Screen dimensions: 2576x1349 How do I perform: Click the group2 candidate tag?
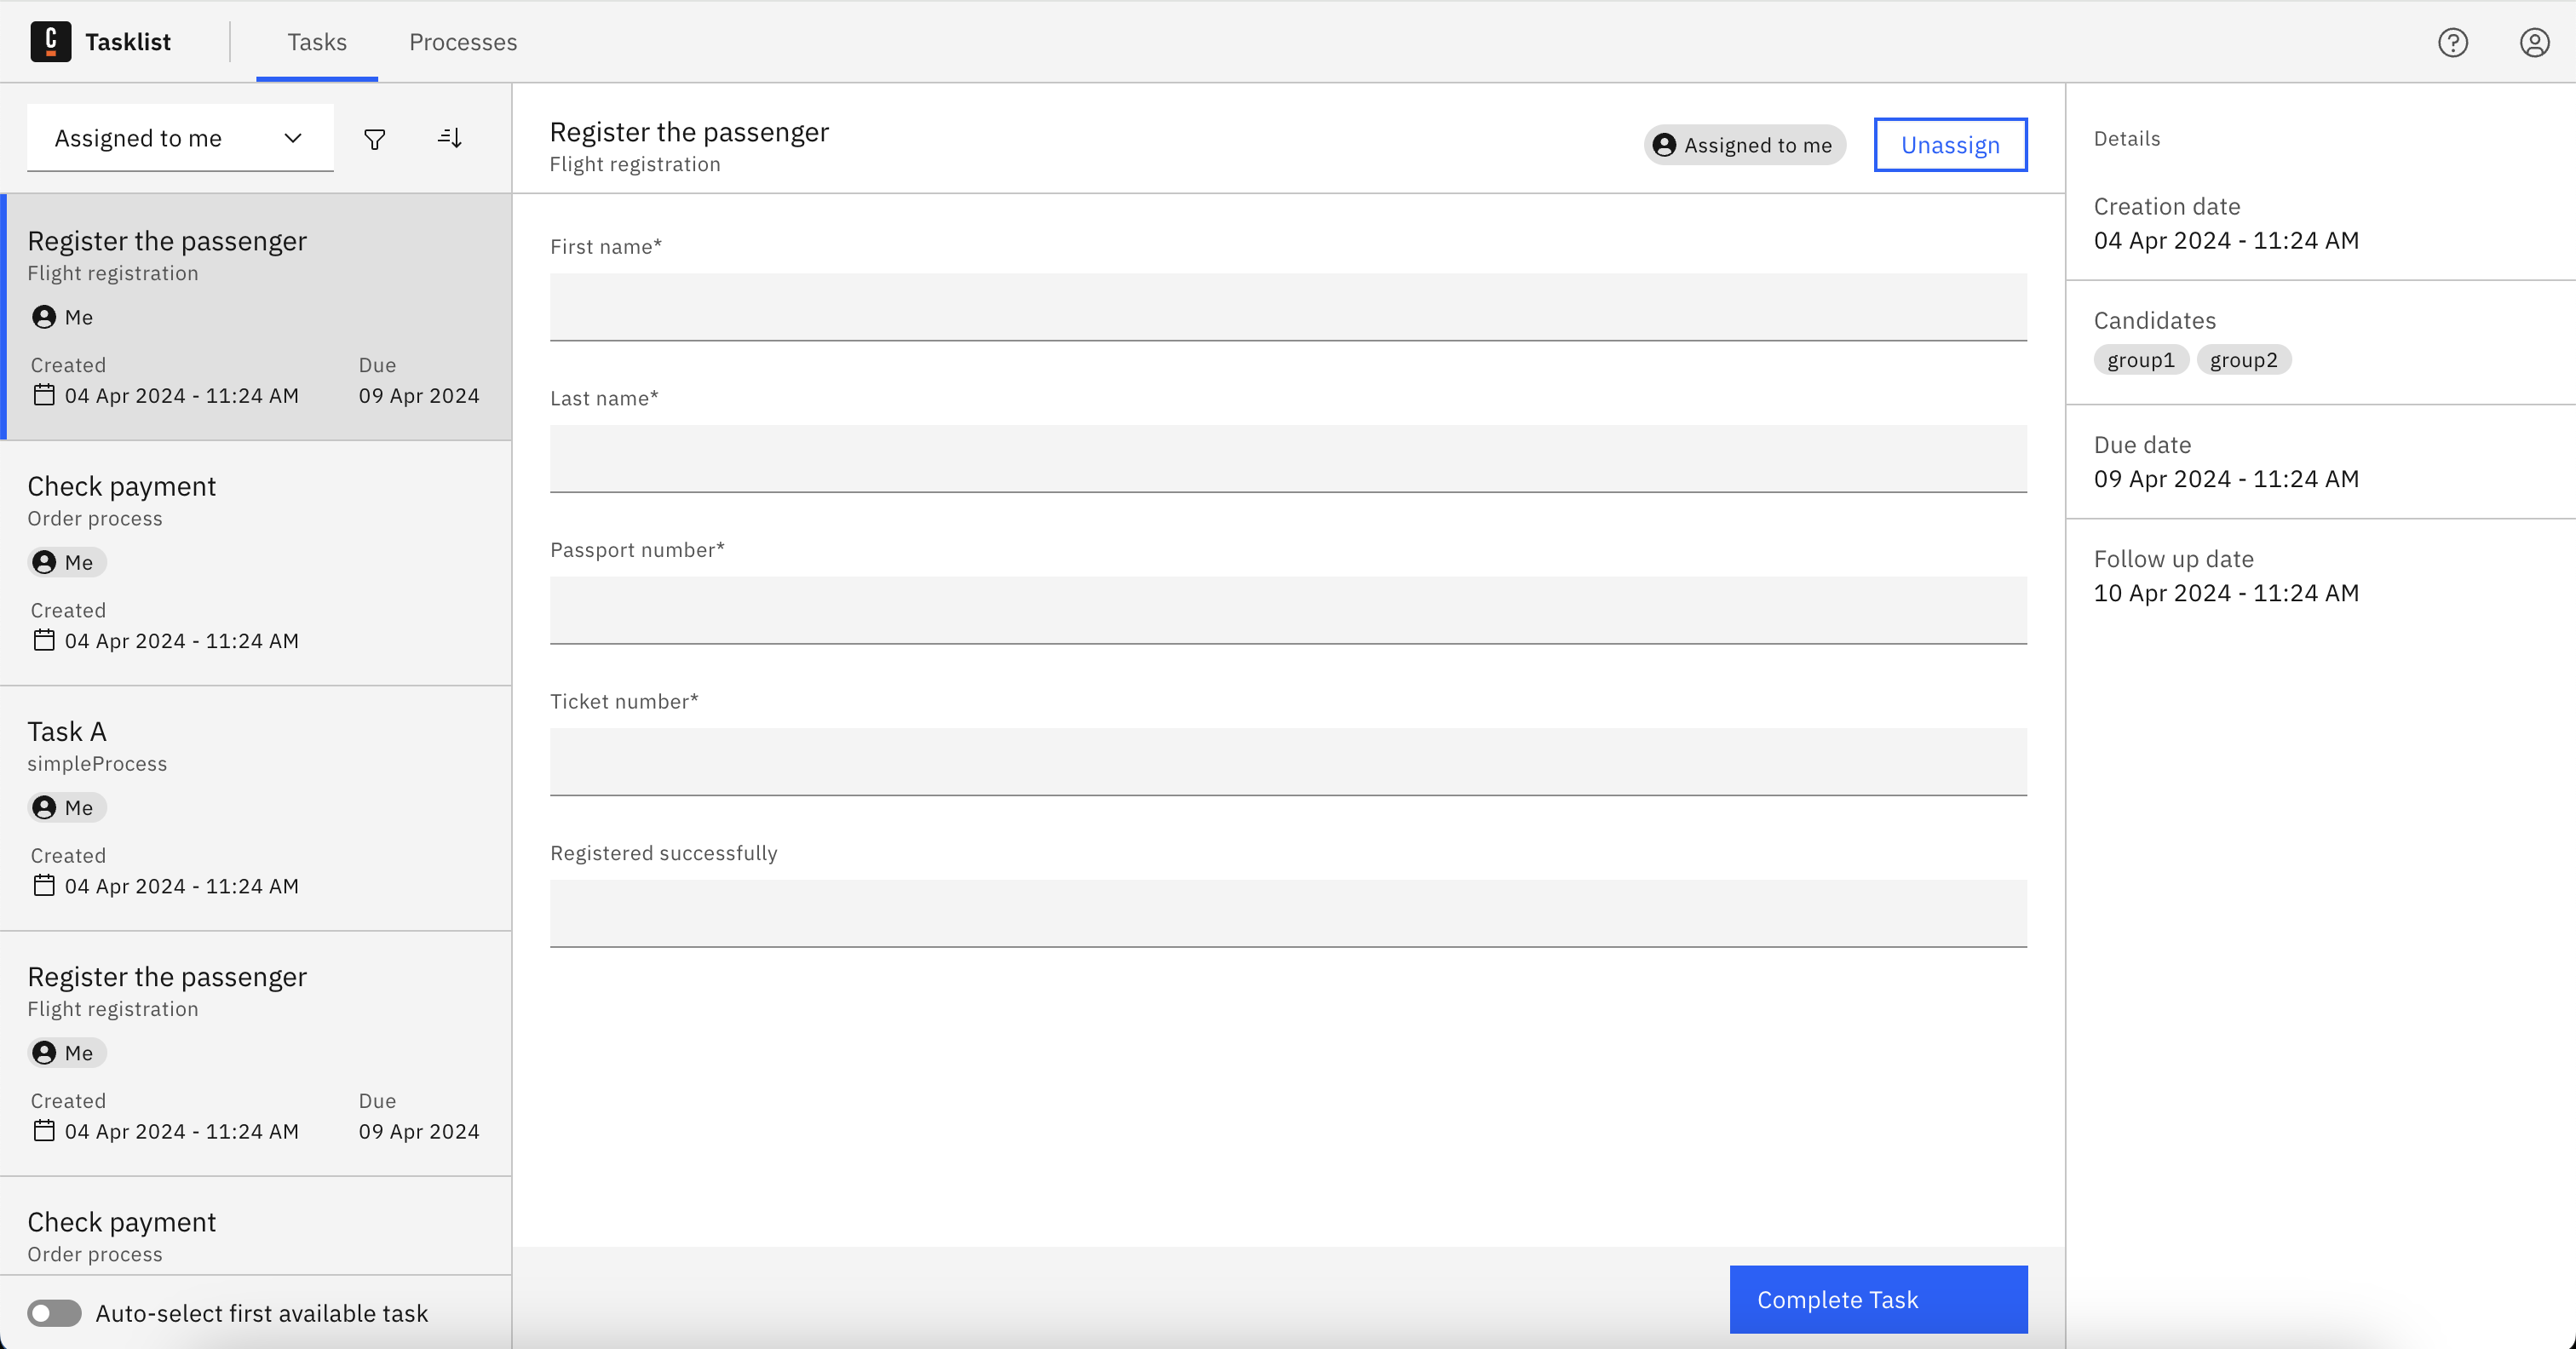pyautogui.click(x=2243, y=360)
